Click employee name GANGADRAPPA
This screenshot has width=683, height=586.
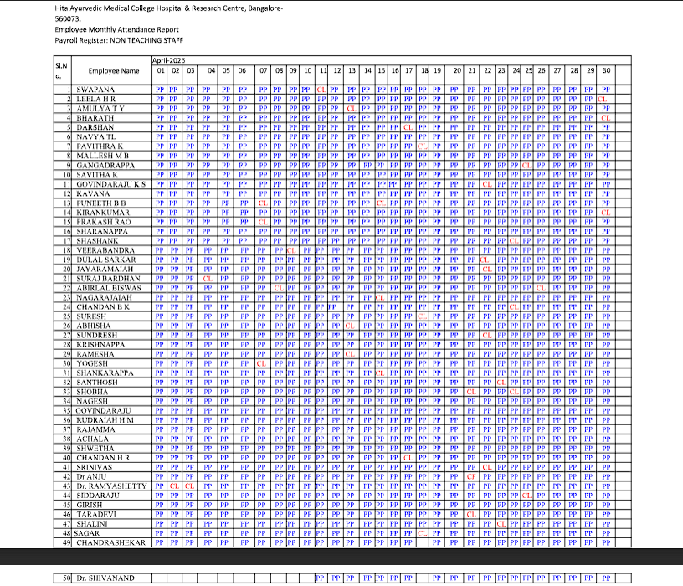(105, 165)
